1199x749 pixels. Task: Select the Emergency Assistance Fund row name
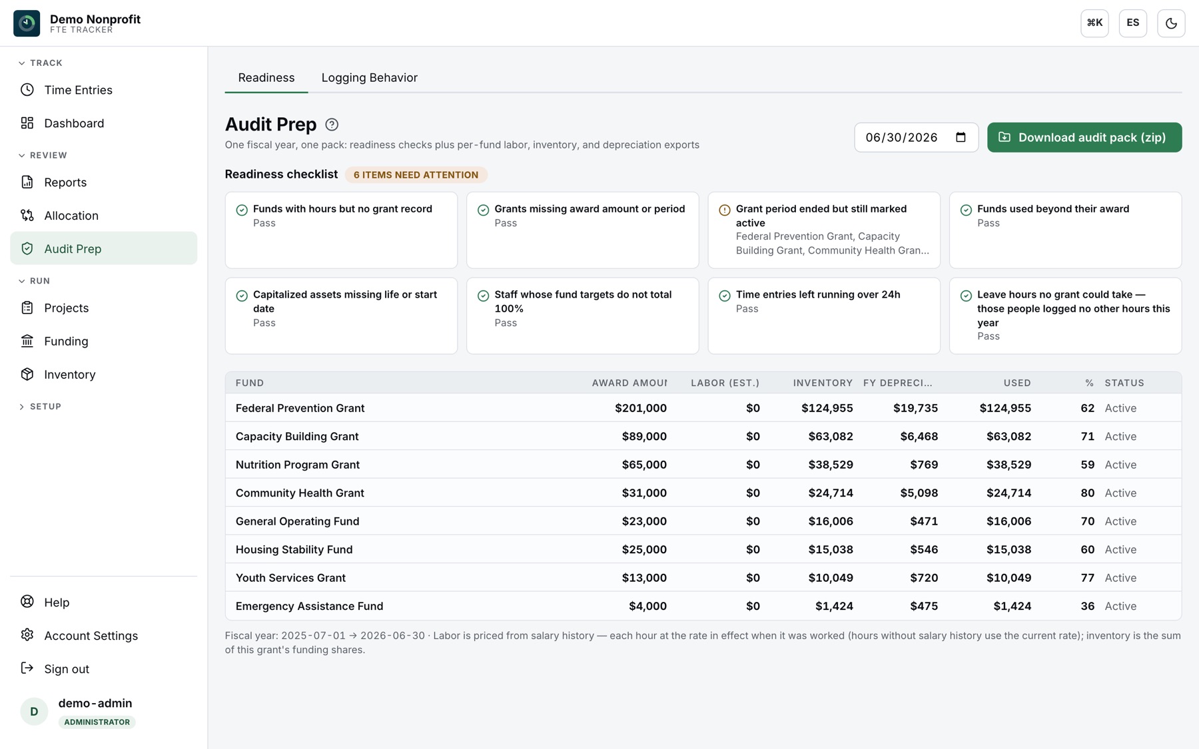click(x=309, y=607)
